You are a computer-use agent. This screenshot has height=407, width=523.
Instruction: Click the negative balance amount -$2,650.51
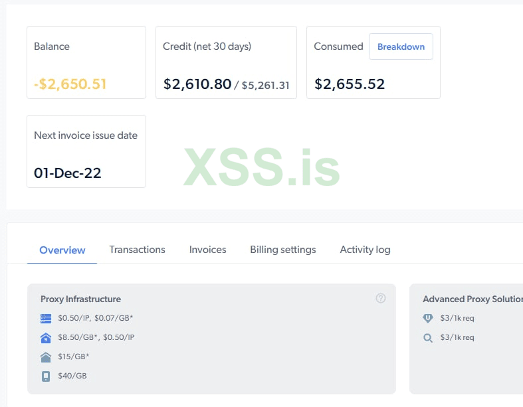pos(70,84)
